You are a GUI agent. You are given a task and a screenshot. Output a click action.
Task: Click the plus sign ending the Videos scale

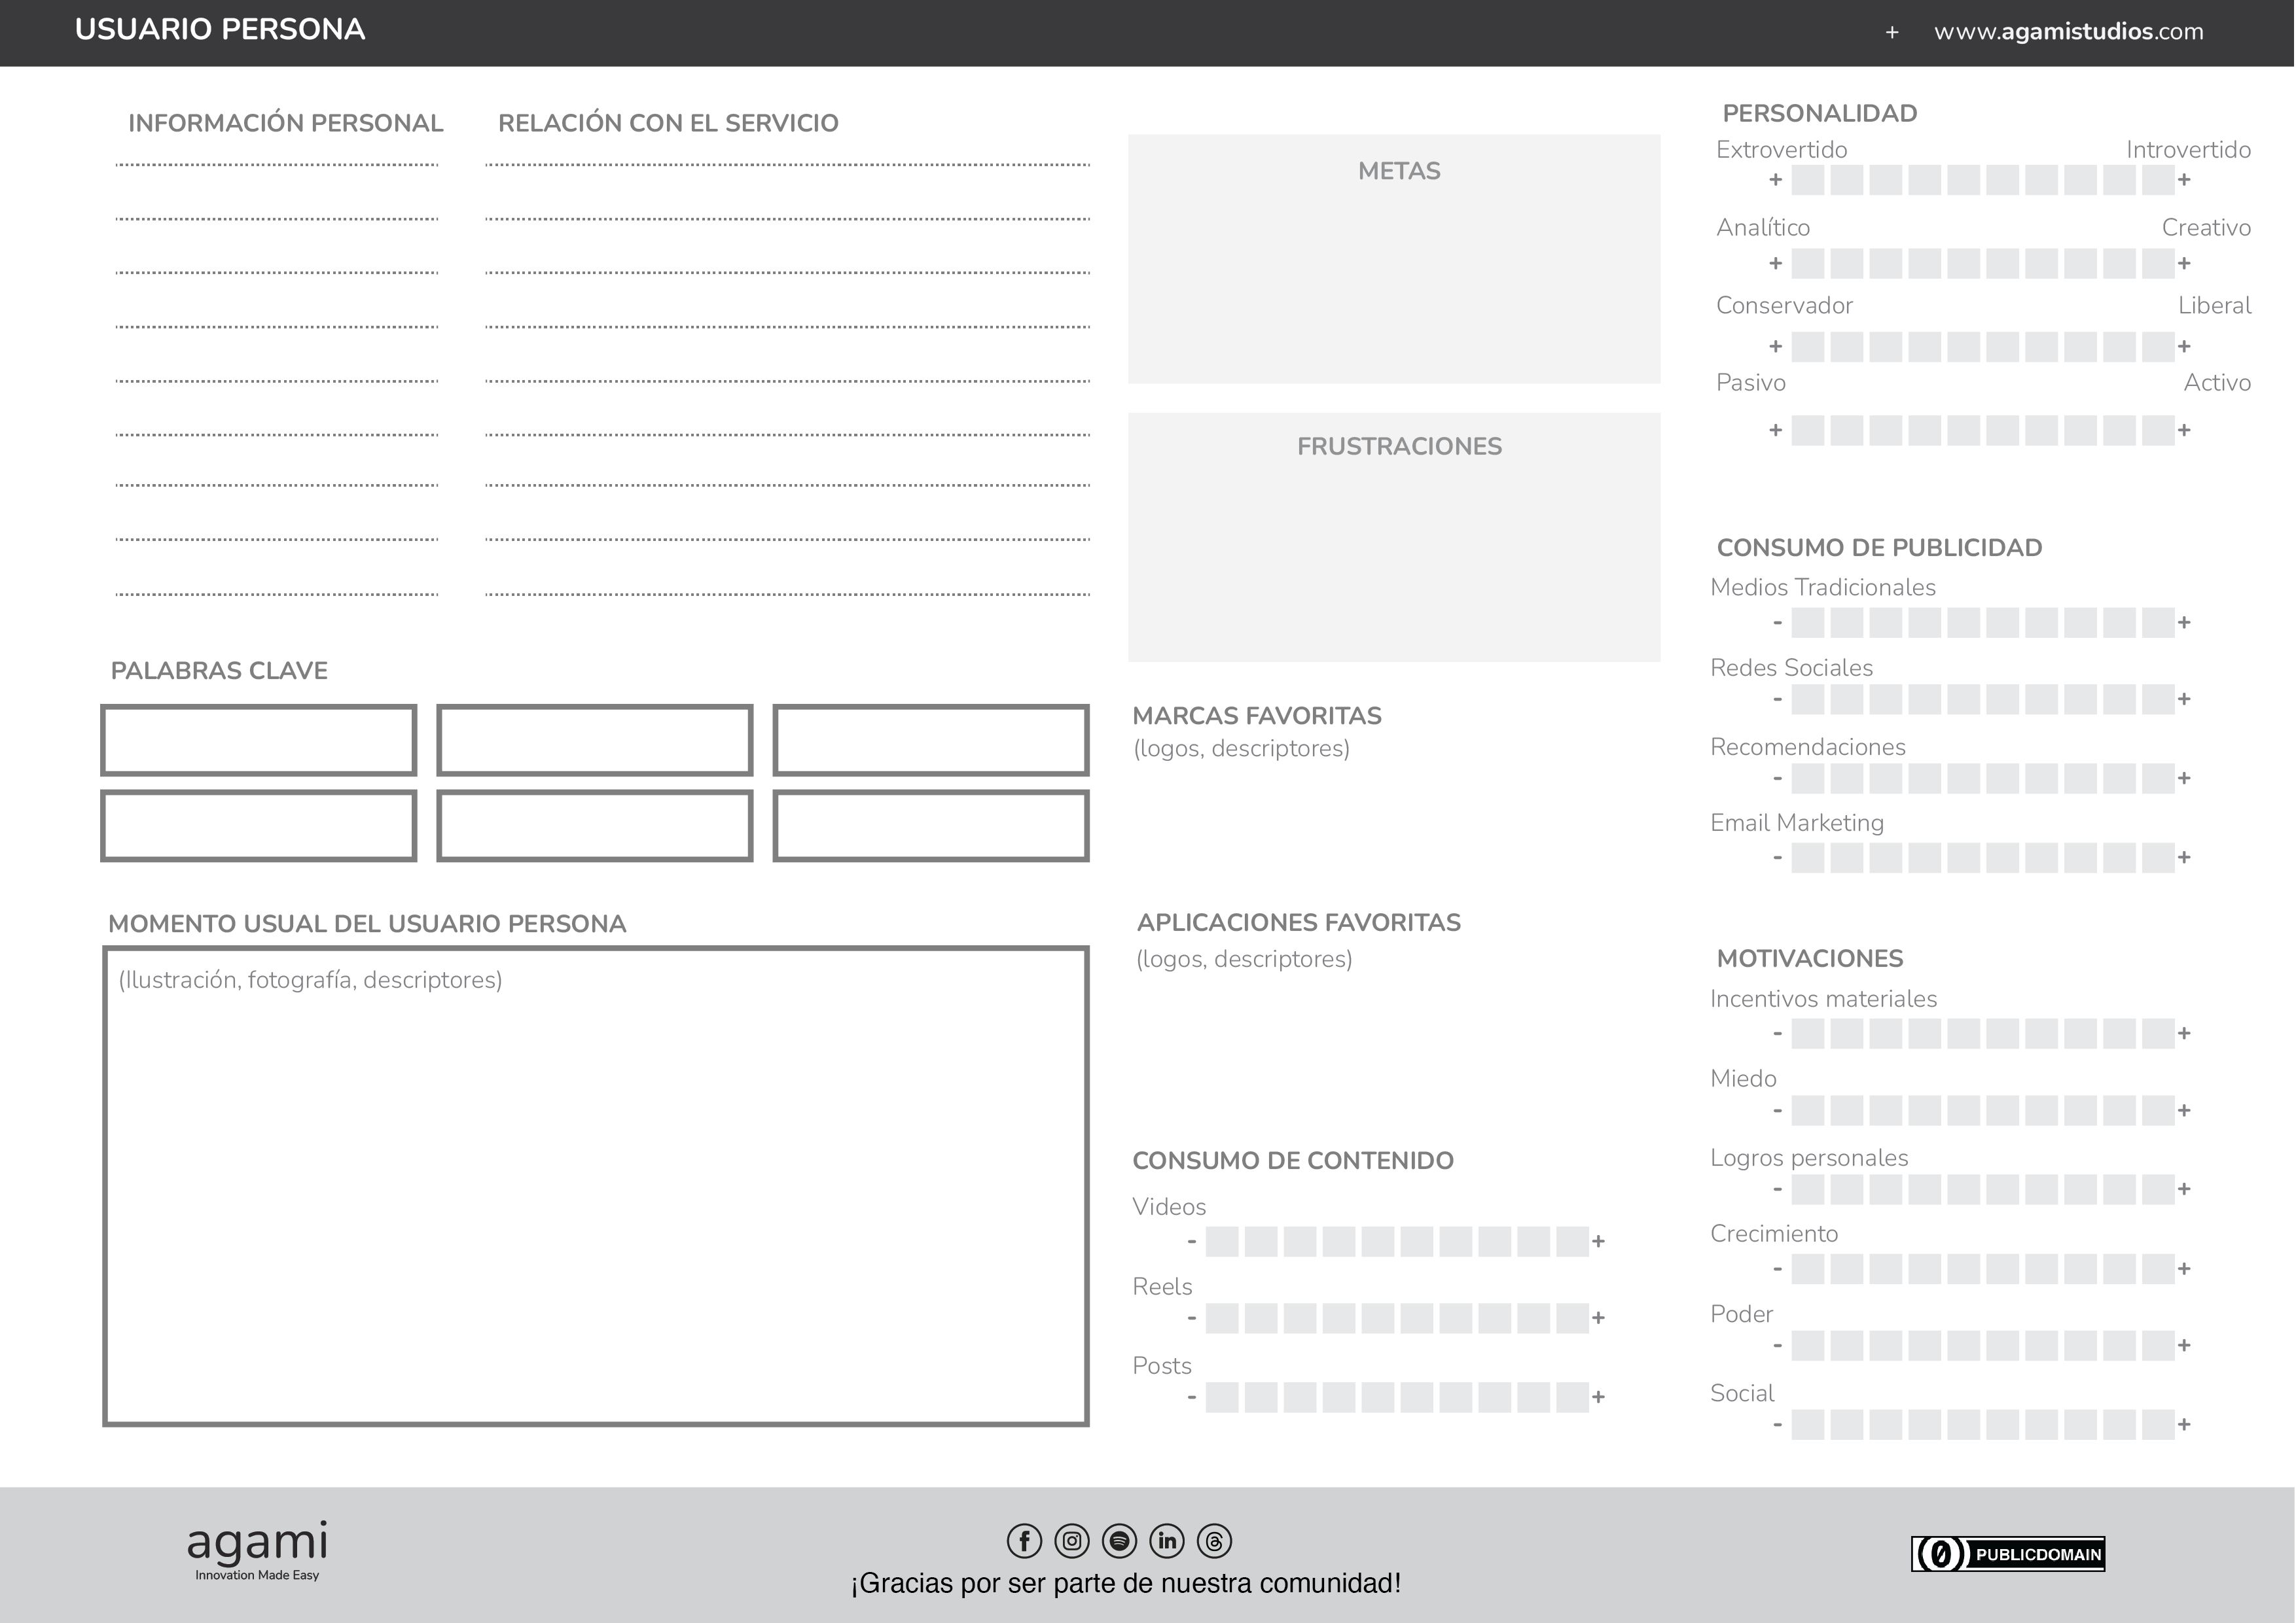point(1598,1241)
